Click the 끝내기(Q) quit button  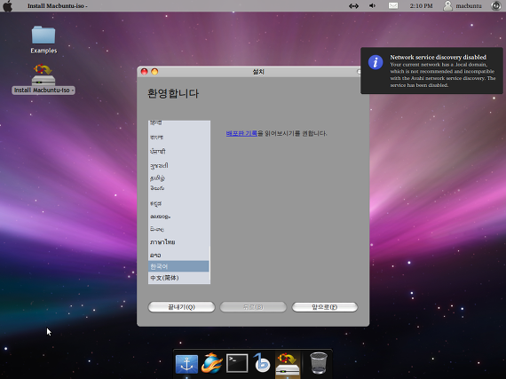pos(181,307)
